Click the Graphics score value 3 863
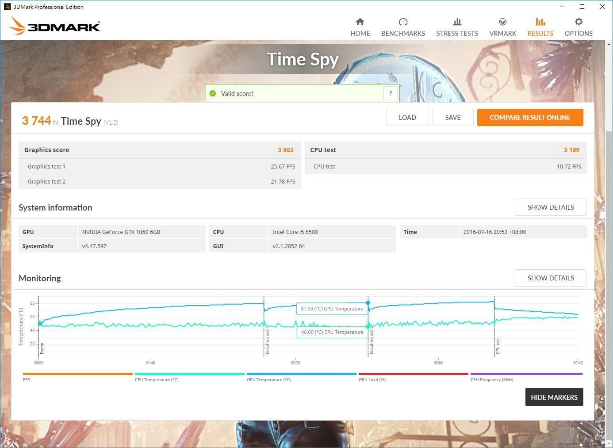The height and width of the screenshot is (448, 613). [286, 150]
